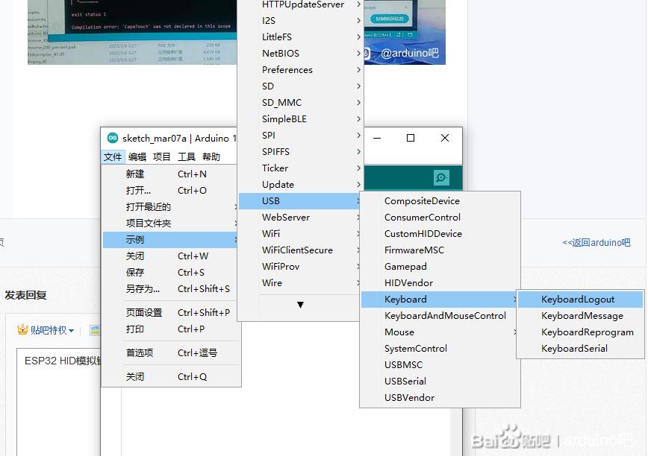Expand the WiFiClientSecure examples

301,250
